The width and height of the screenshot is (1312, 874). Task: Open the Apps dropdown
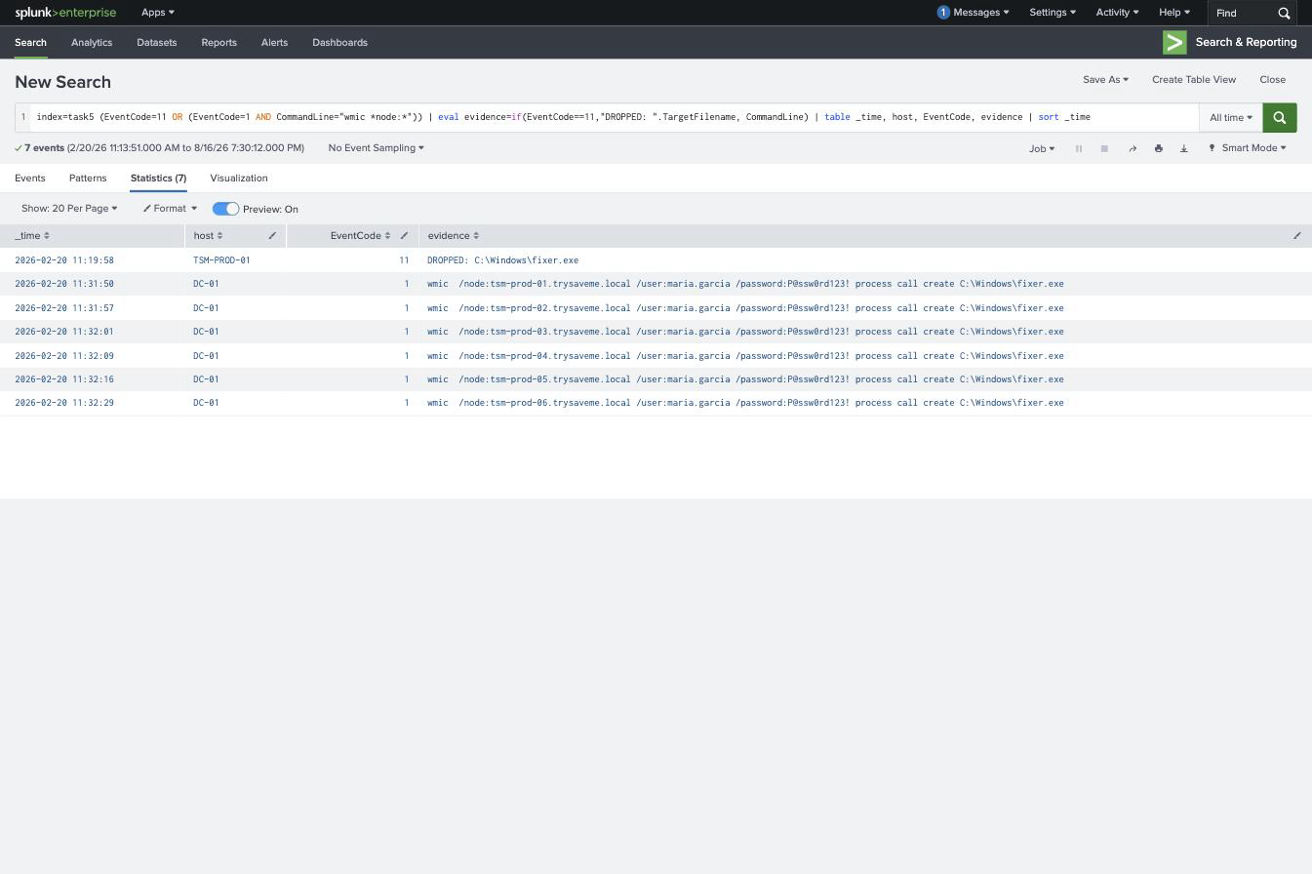[158, 13]
